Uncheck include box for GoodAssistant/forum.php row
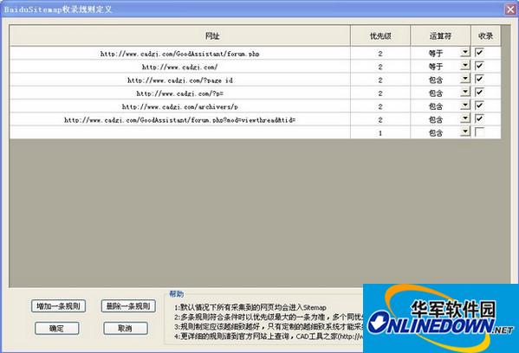Image resolution: width=519 pixels, height=353 pixels. [479, 52]
